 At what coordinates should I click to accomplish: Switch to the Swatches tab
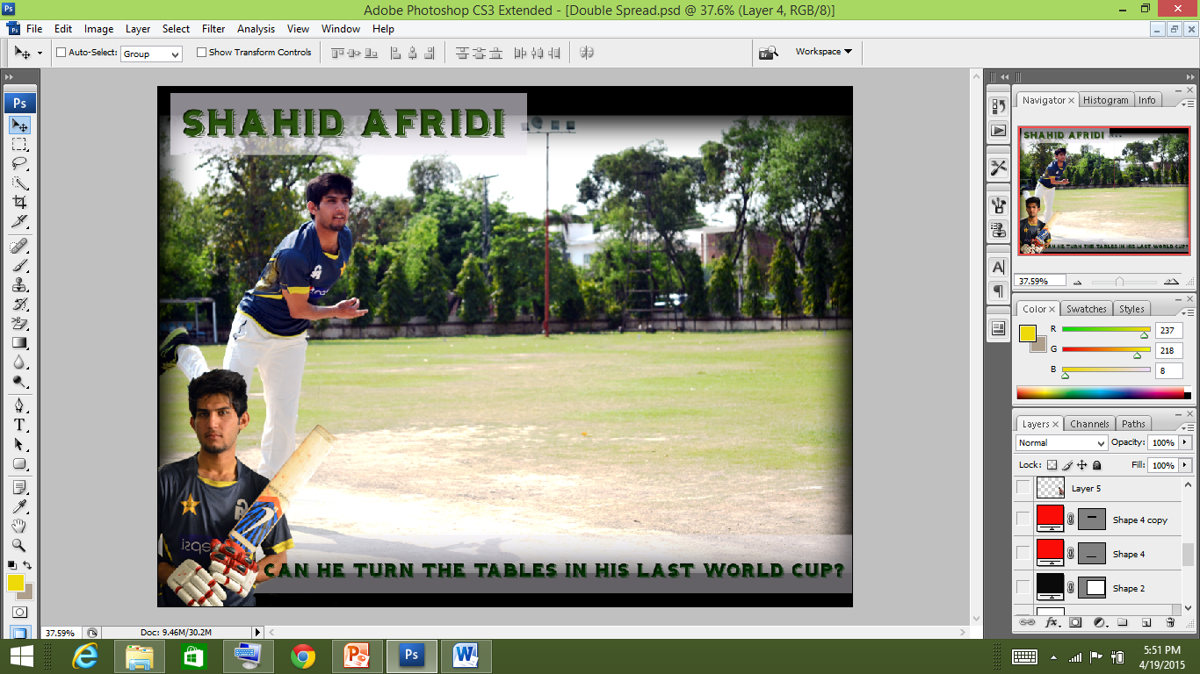point(1086,309)
